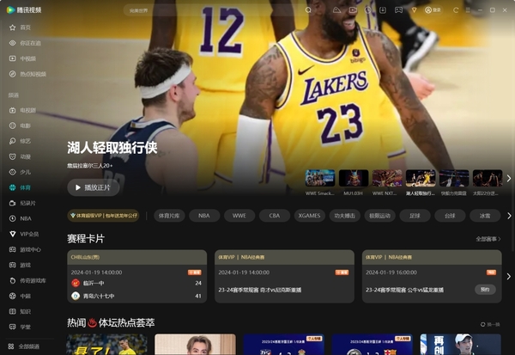Switch to the 体育片库 category tab
Image resolution: width=515 pixels, height=355 pixels.
[x=169, y=216]
